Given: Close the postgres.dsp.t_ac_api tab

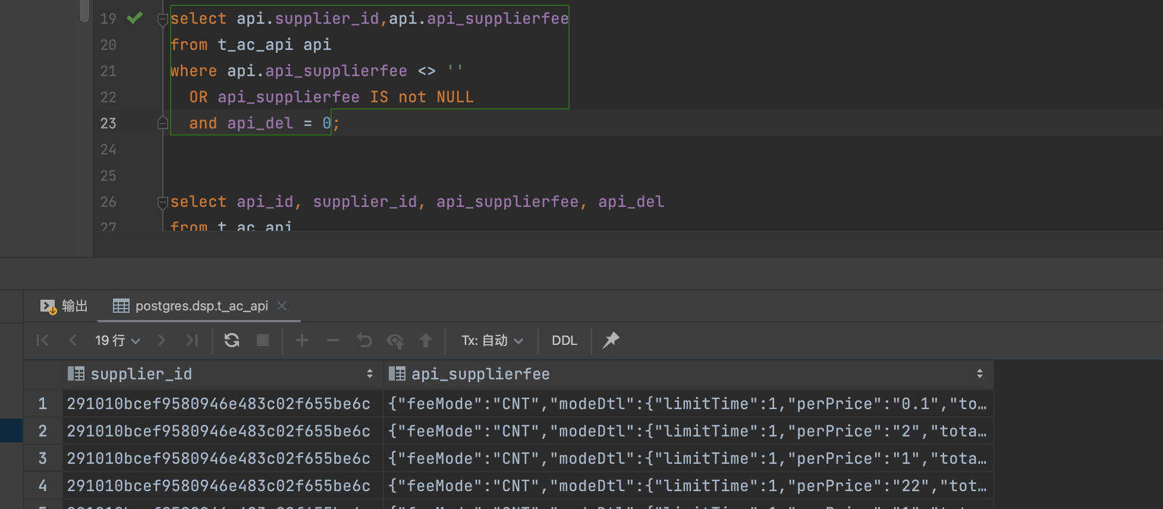Looking at the screenshot, I should [282, 306].
